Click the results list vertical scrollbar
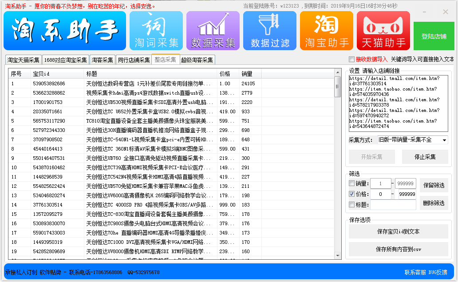Screen dimensions: 458x282 (338, 169)
